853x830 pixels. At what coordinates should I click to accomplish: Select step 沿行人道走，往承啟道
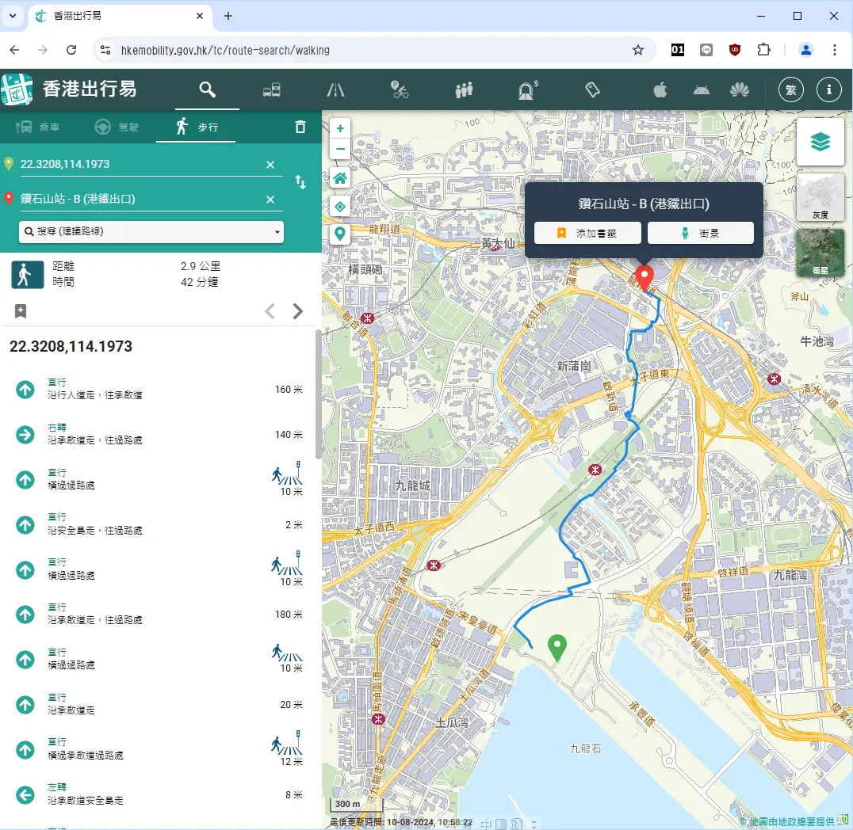(x=158, y=389)
